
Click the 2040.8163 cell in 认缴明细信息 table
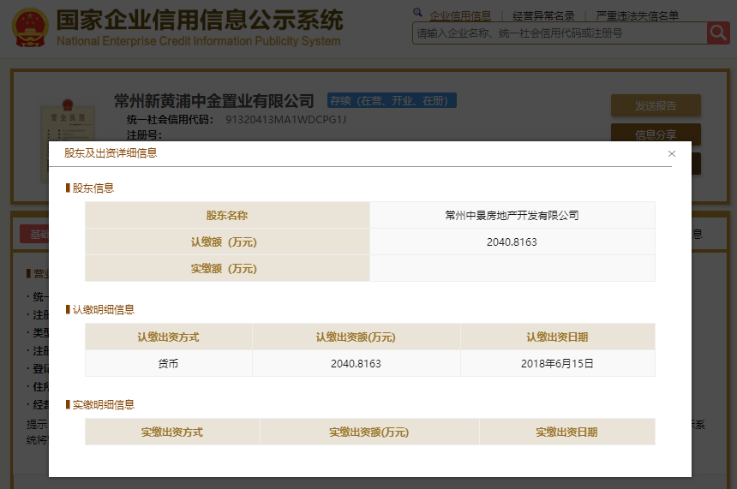[356, 363]
